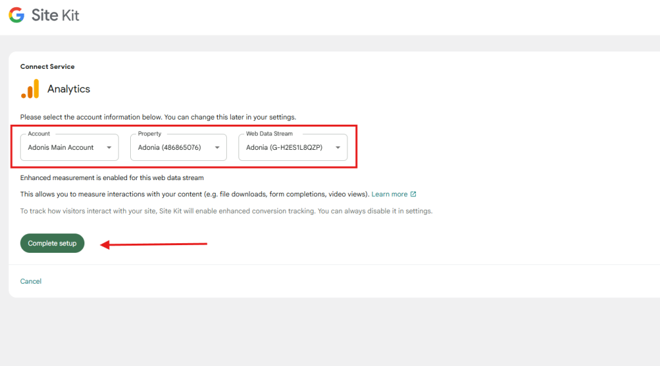Click the Adonia (G-H2ES1L8QZP) stream value
The width and height of the screenshot is (660, 366).
[284, 147]
